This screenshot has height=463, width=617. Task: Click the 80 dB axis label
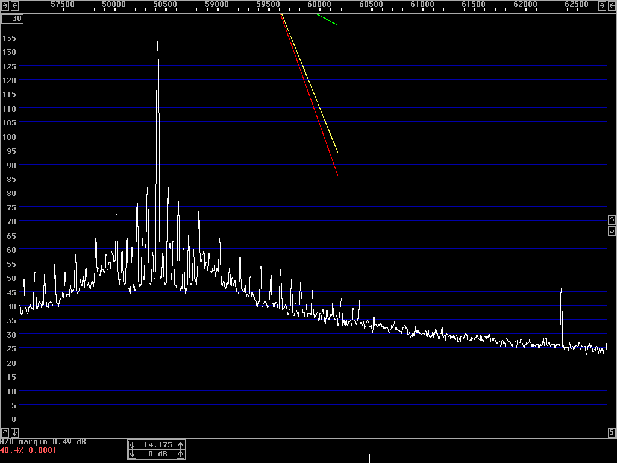11,194
